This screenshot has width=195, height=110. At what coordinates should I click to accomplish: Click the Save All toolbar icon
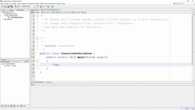pyautogui.click(x=12, y=6)
